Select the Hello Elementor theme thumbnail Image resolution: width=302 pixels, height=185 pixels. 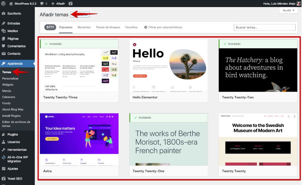[x=168, y=65]
